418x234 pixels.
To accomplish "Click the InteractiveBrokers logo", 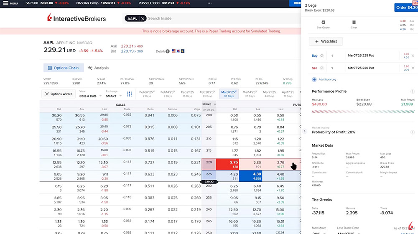I will pyautogui.click(x=76, y=18).
